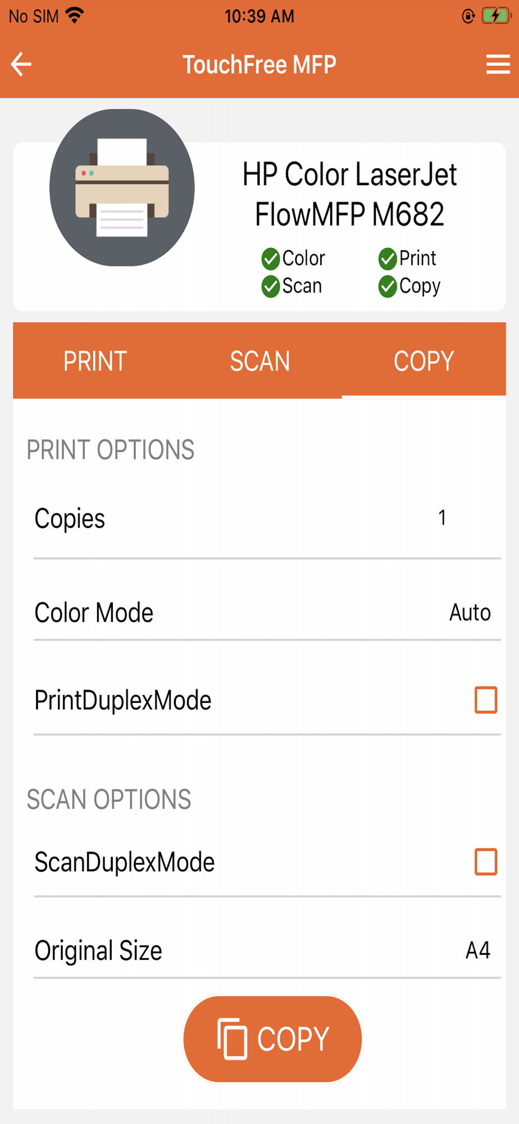Open the hamburger menu
Viewport: 519px width, 1124px height.
point(498,64)
